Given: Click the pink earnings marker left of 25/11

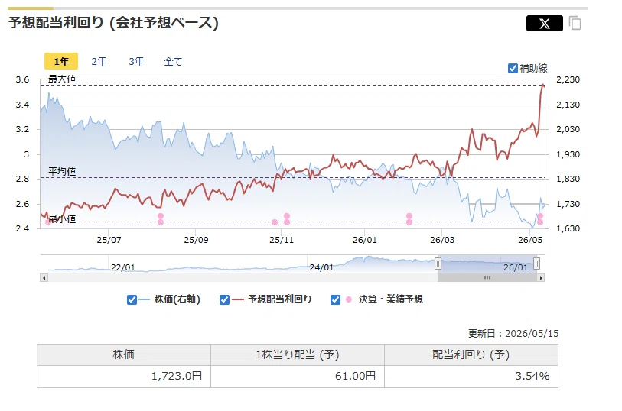Looking at the screenshot, I should (x=275, y=222).
